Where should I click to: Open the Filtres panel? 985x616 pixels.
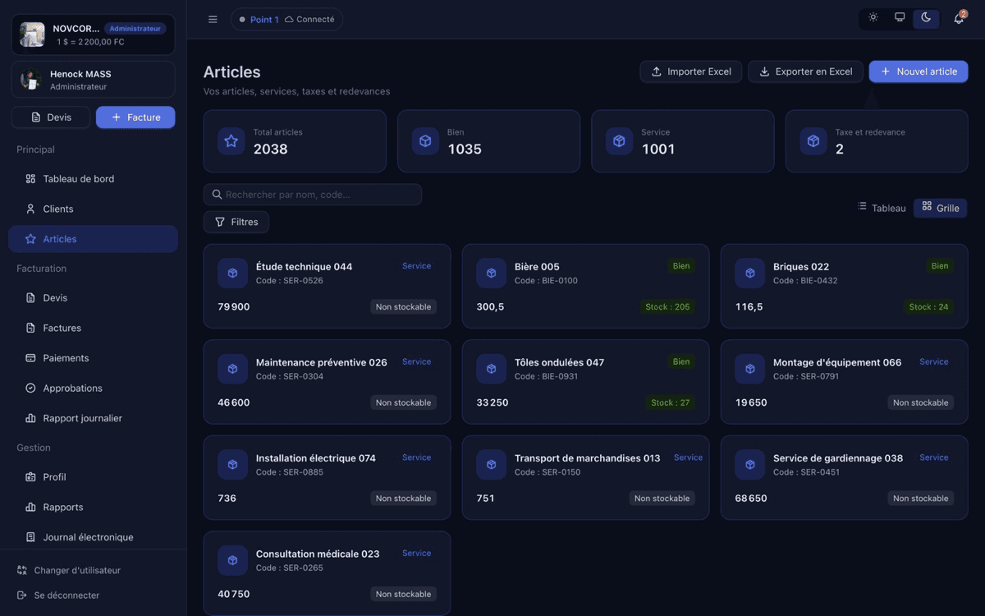(x=236, y=222)
